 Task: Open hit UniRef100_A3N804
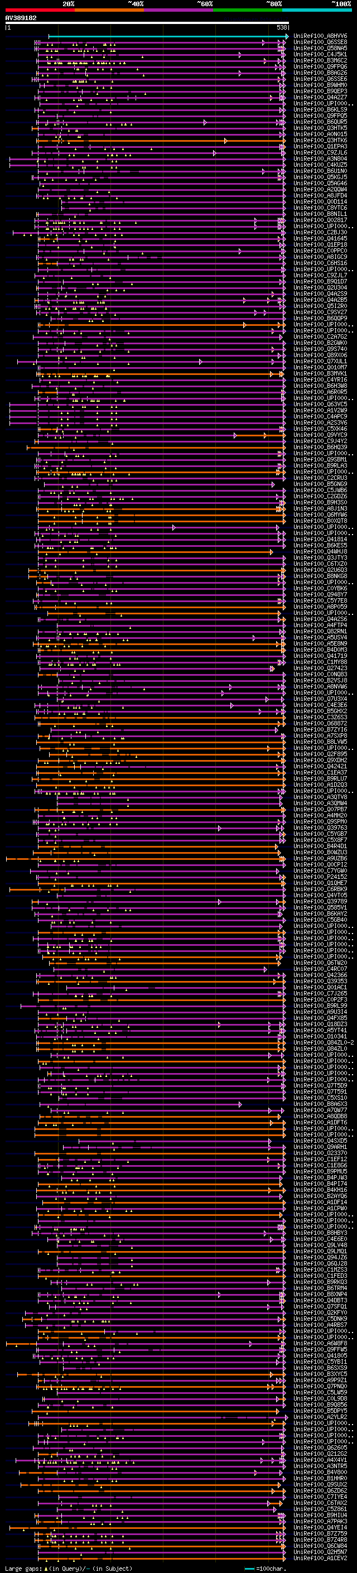pyautogui.click(x=320, y=159)
